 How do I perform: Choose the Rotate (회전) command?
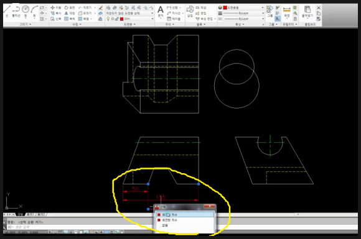point(70,8)
